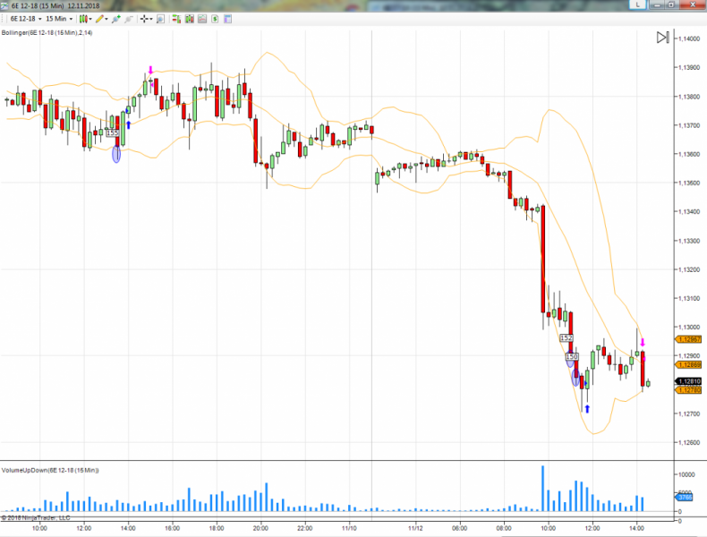Open the cross hair pointer menu

pos(146,19)
